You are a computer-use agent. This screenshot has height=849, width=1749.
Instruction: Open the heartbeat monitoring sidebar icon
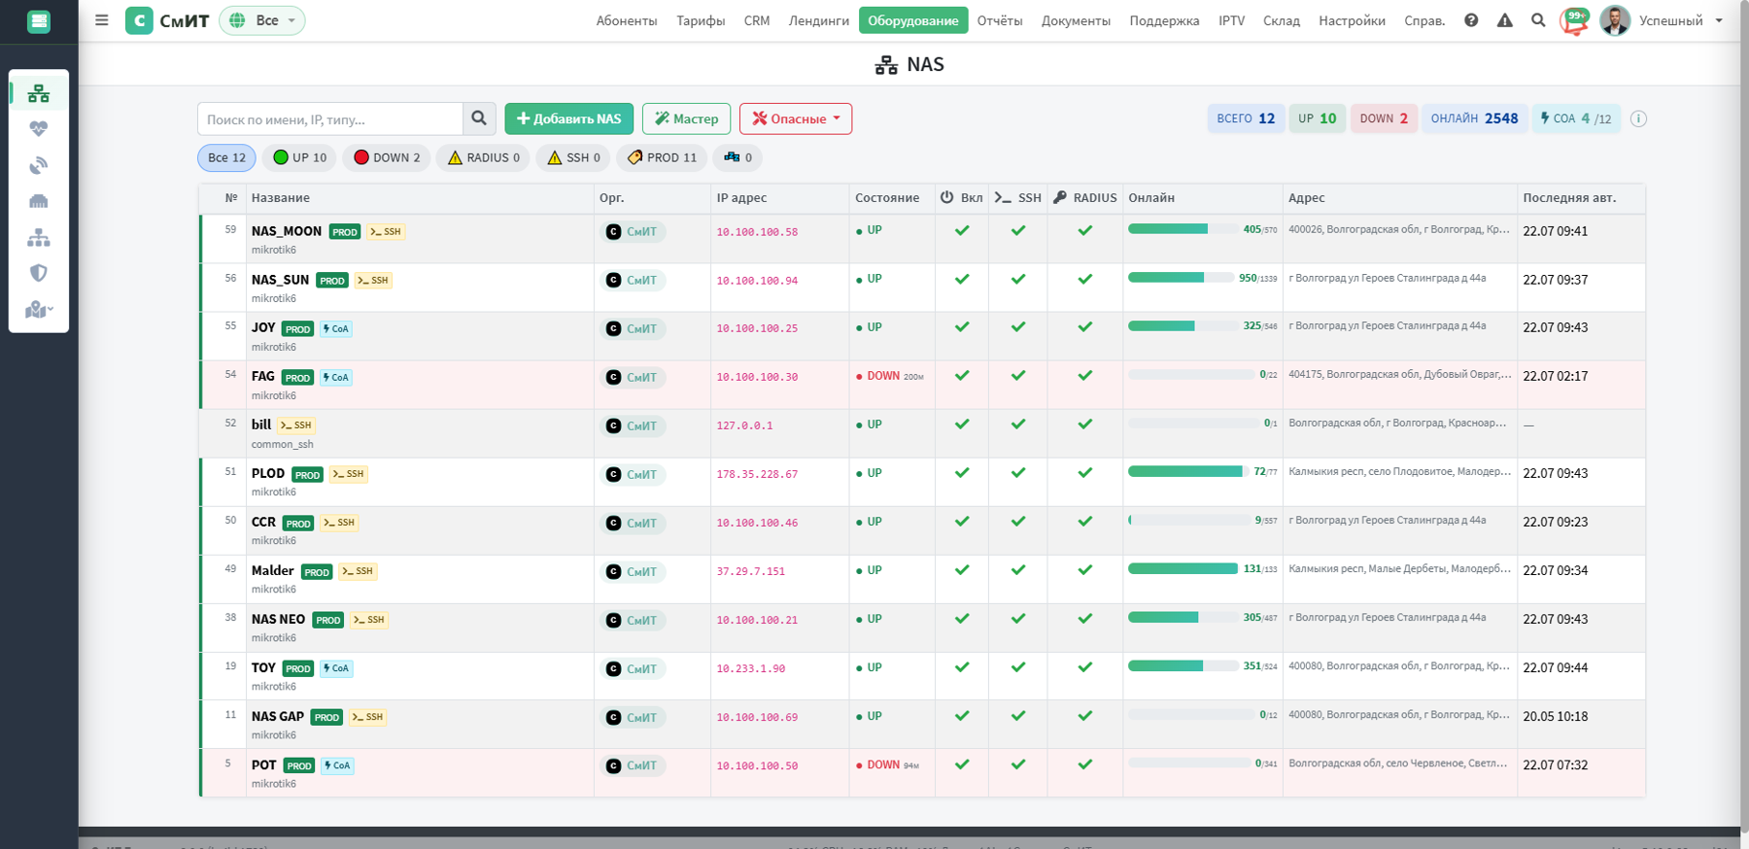click(39, 128)
